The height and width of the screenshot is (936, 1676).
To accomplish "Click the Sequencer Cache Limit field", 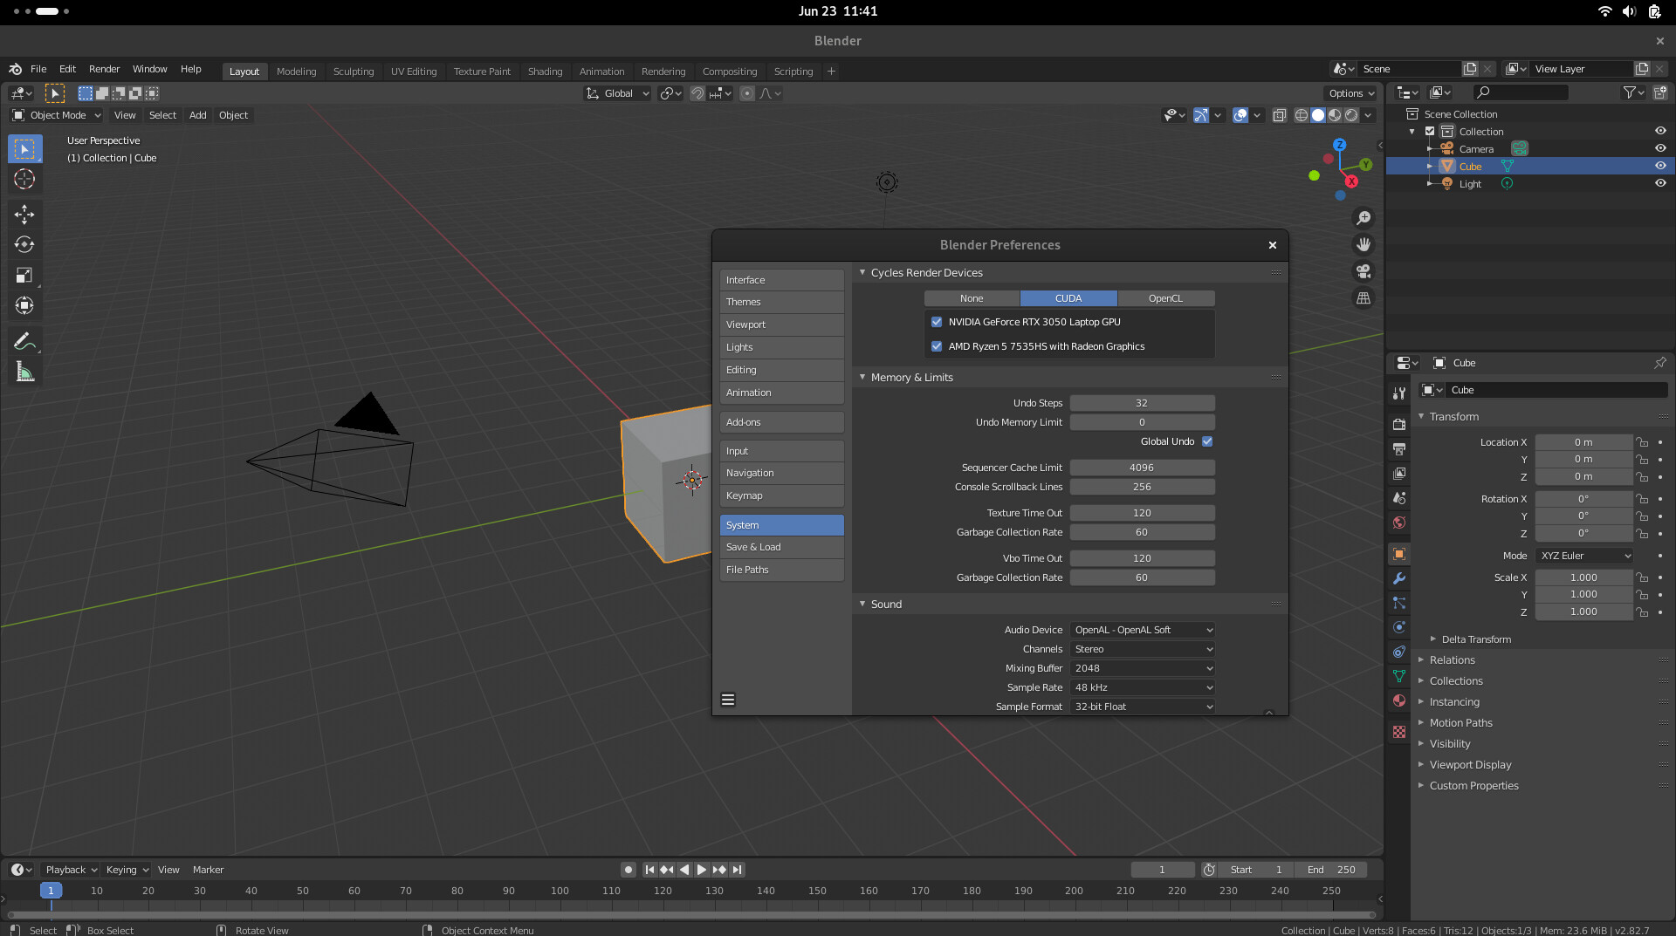I will point(1142,468).
